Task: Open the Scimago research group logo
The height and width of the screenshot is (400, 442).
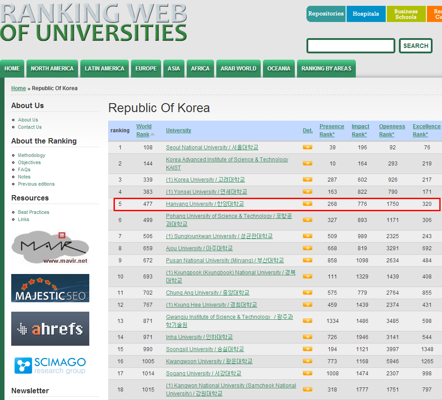Action: [50, 365]
